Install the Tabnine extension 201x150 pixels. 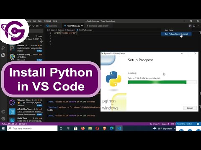39,105
